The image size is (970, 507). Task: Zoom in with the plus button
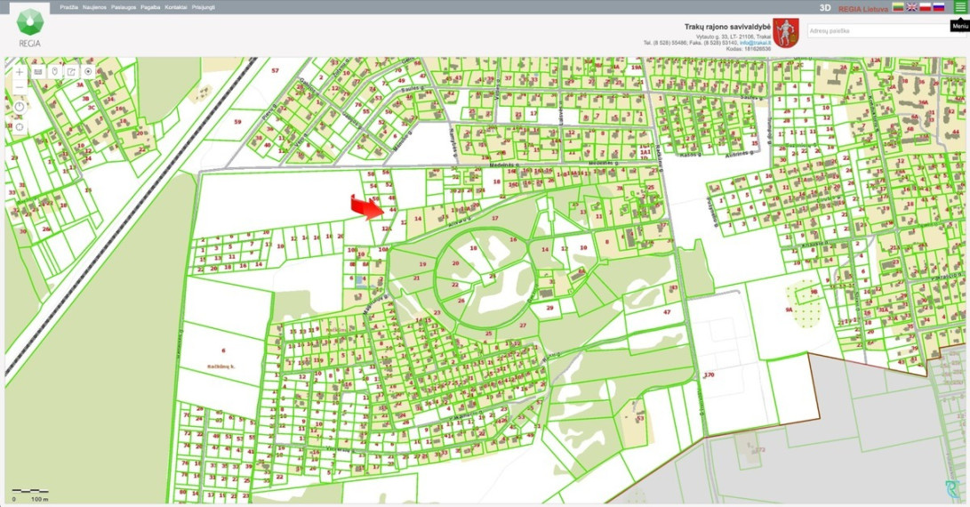tap(20, 72)
